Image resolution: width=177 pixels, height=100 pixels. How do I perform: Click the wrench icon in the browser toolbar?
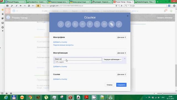click(12, 6)
